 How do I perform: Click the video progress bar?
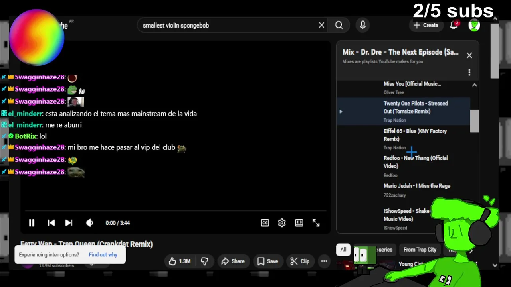[x=176, y=211]
